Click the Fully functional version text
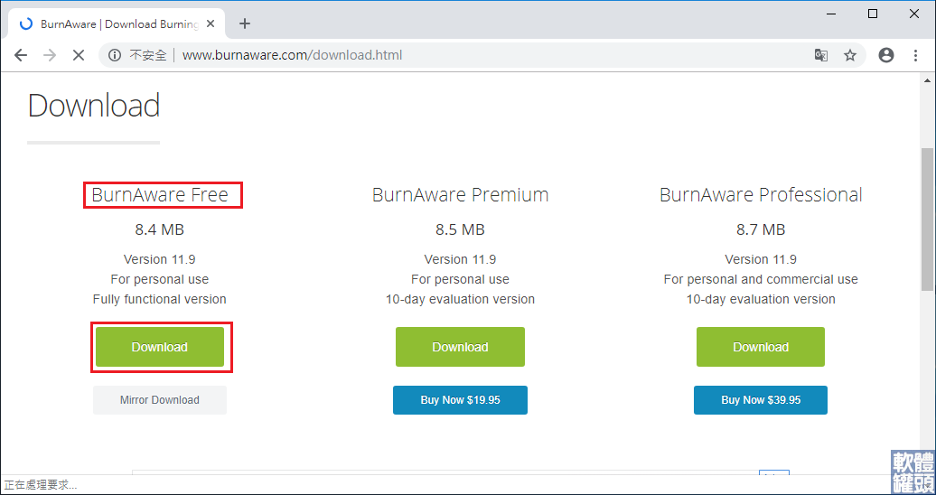 [159, 299]
